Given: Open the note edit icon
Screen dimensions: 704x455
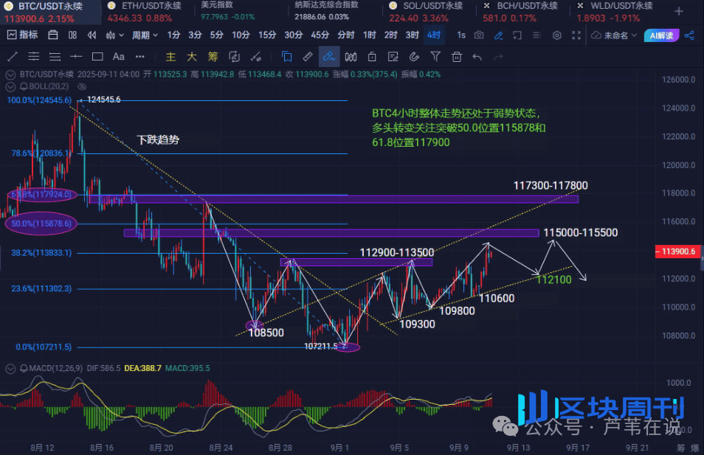Looking at the screenshot, I should click(x=393, y=57).
